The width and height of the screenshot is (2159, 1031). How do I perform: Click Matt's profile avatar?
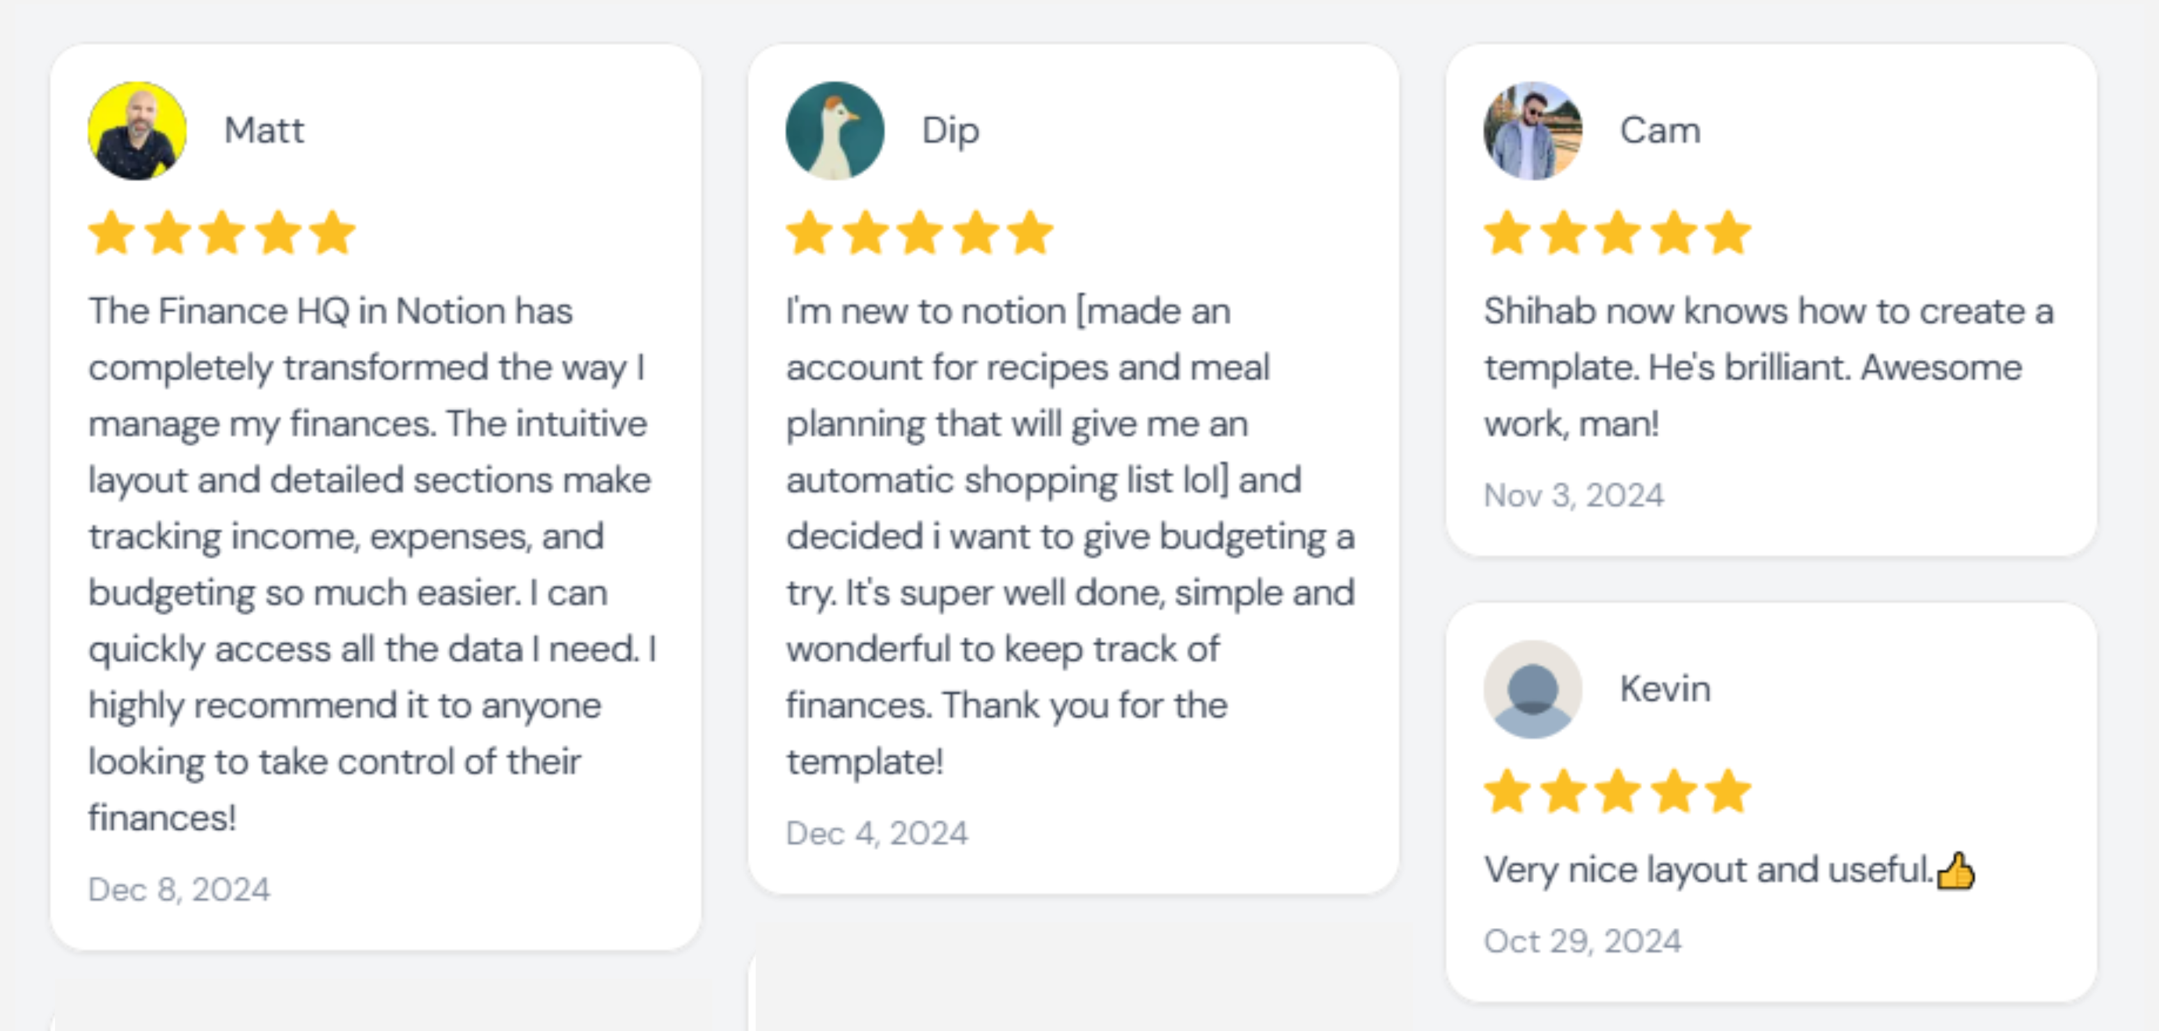(x=138, y=130)
